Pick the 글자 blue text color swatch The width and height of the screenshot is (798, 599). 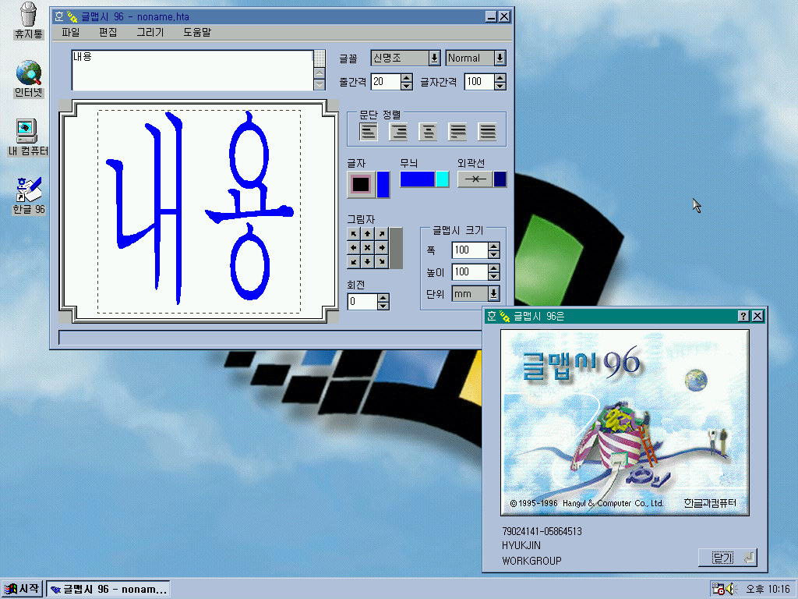coord(383,184)
